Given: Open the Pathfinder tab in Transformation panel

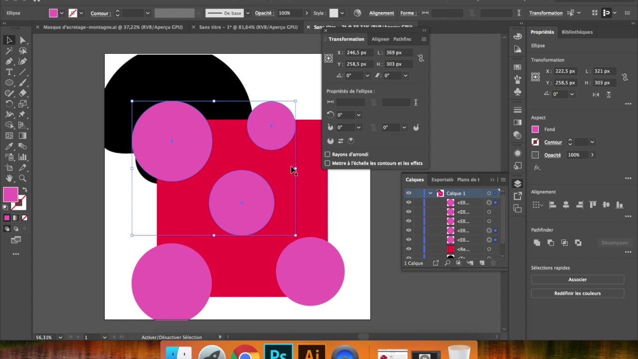Looking at the screenshot, I should 402,39.
